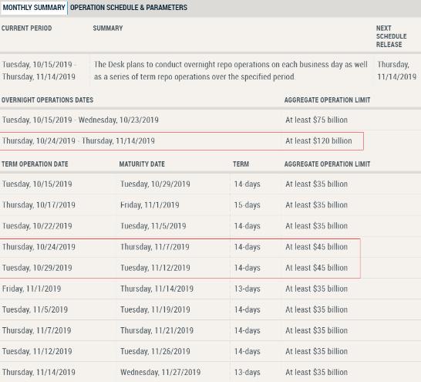
Task: Click the Next Schedule Release header
Action: 391,36
